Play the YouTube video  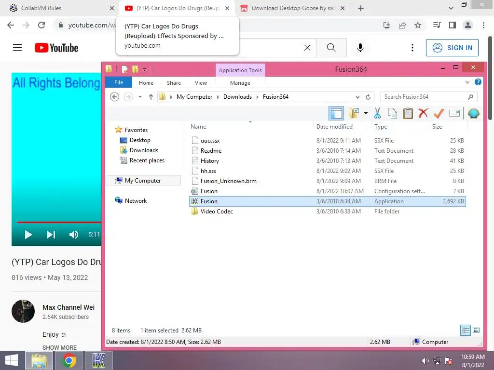point(28,235)
